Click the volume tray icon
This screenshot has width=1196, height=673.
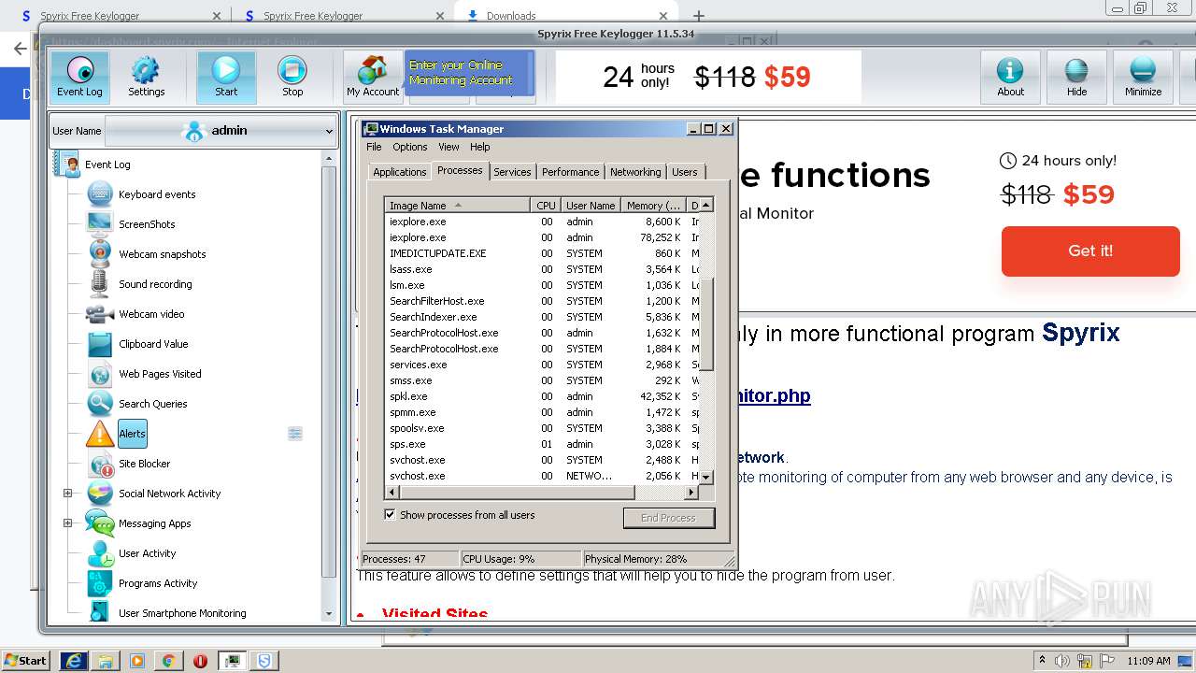click(1063, 661)
